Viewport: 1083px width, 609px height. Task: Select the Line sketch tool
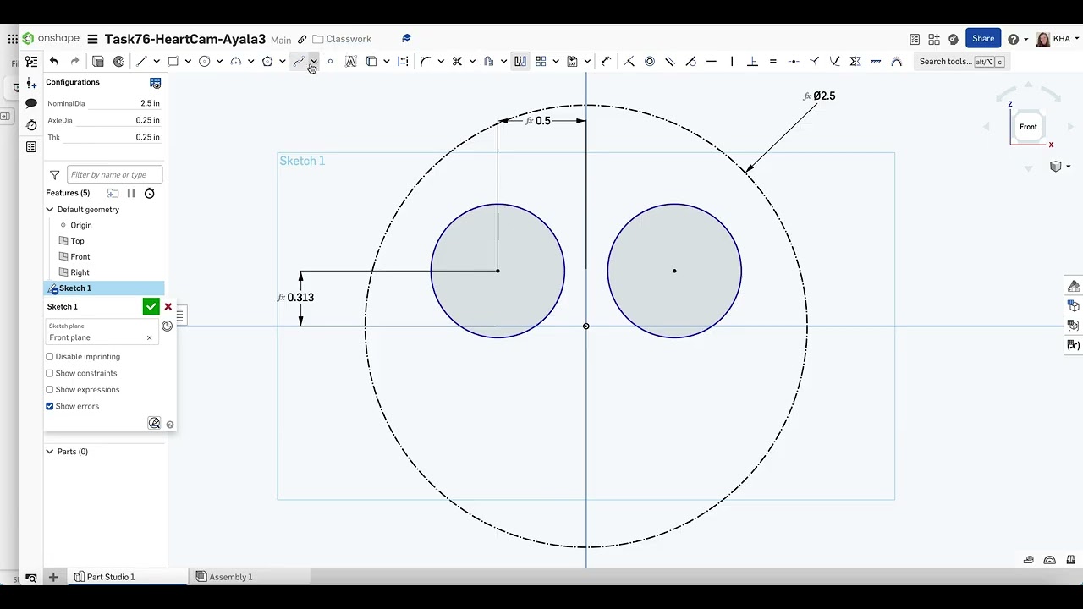(141, 61)
